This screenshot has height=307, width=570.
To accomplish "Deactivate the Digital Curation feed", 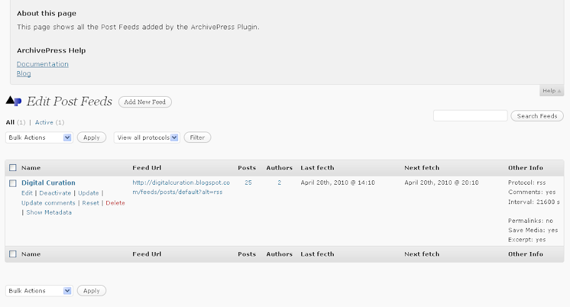I will (55, 193).
